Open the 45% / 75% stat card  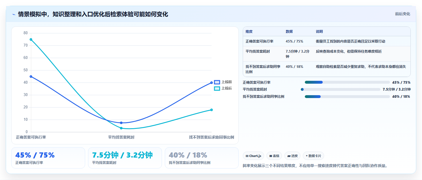[48, 158]
